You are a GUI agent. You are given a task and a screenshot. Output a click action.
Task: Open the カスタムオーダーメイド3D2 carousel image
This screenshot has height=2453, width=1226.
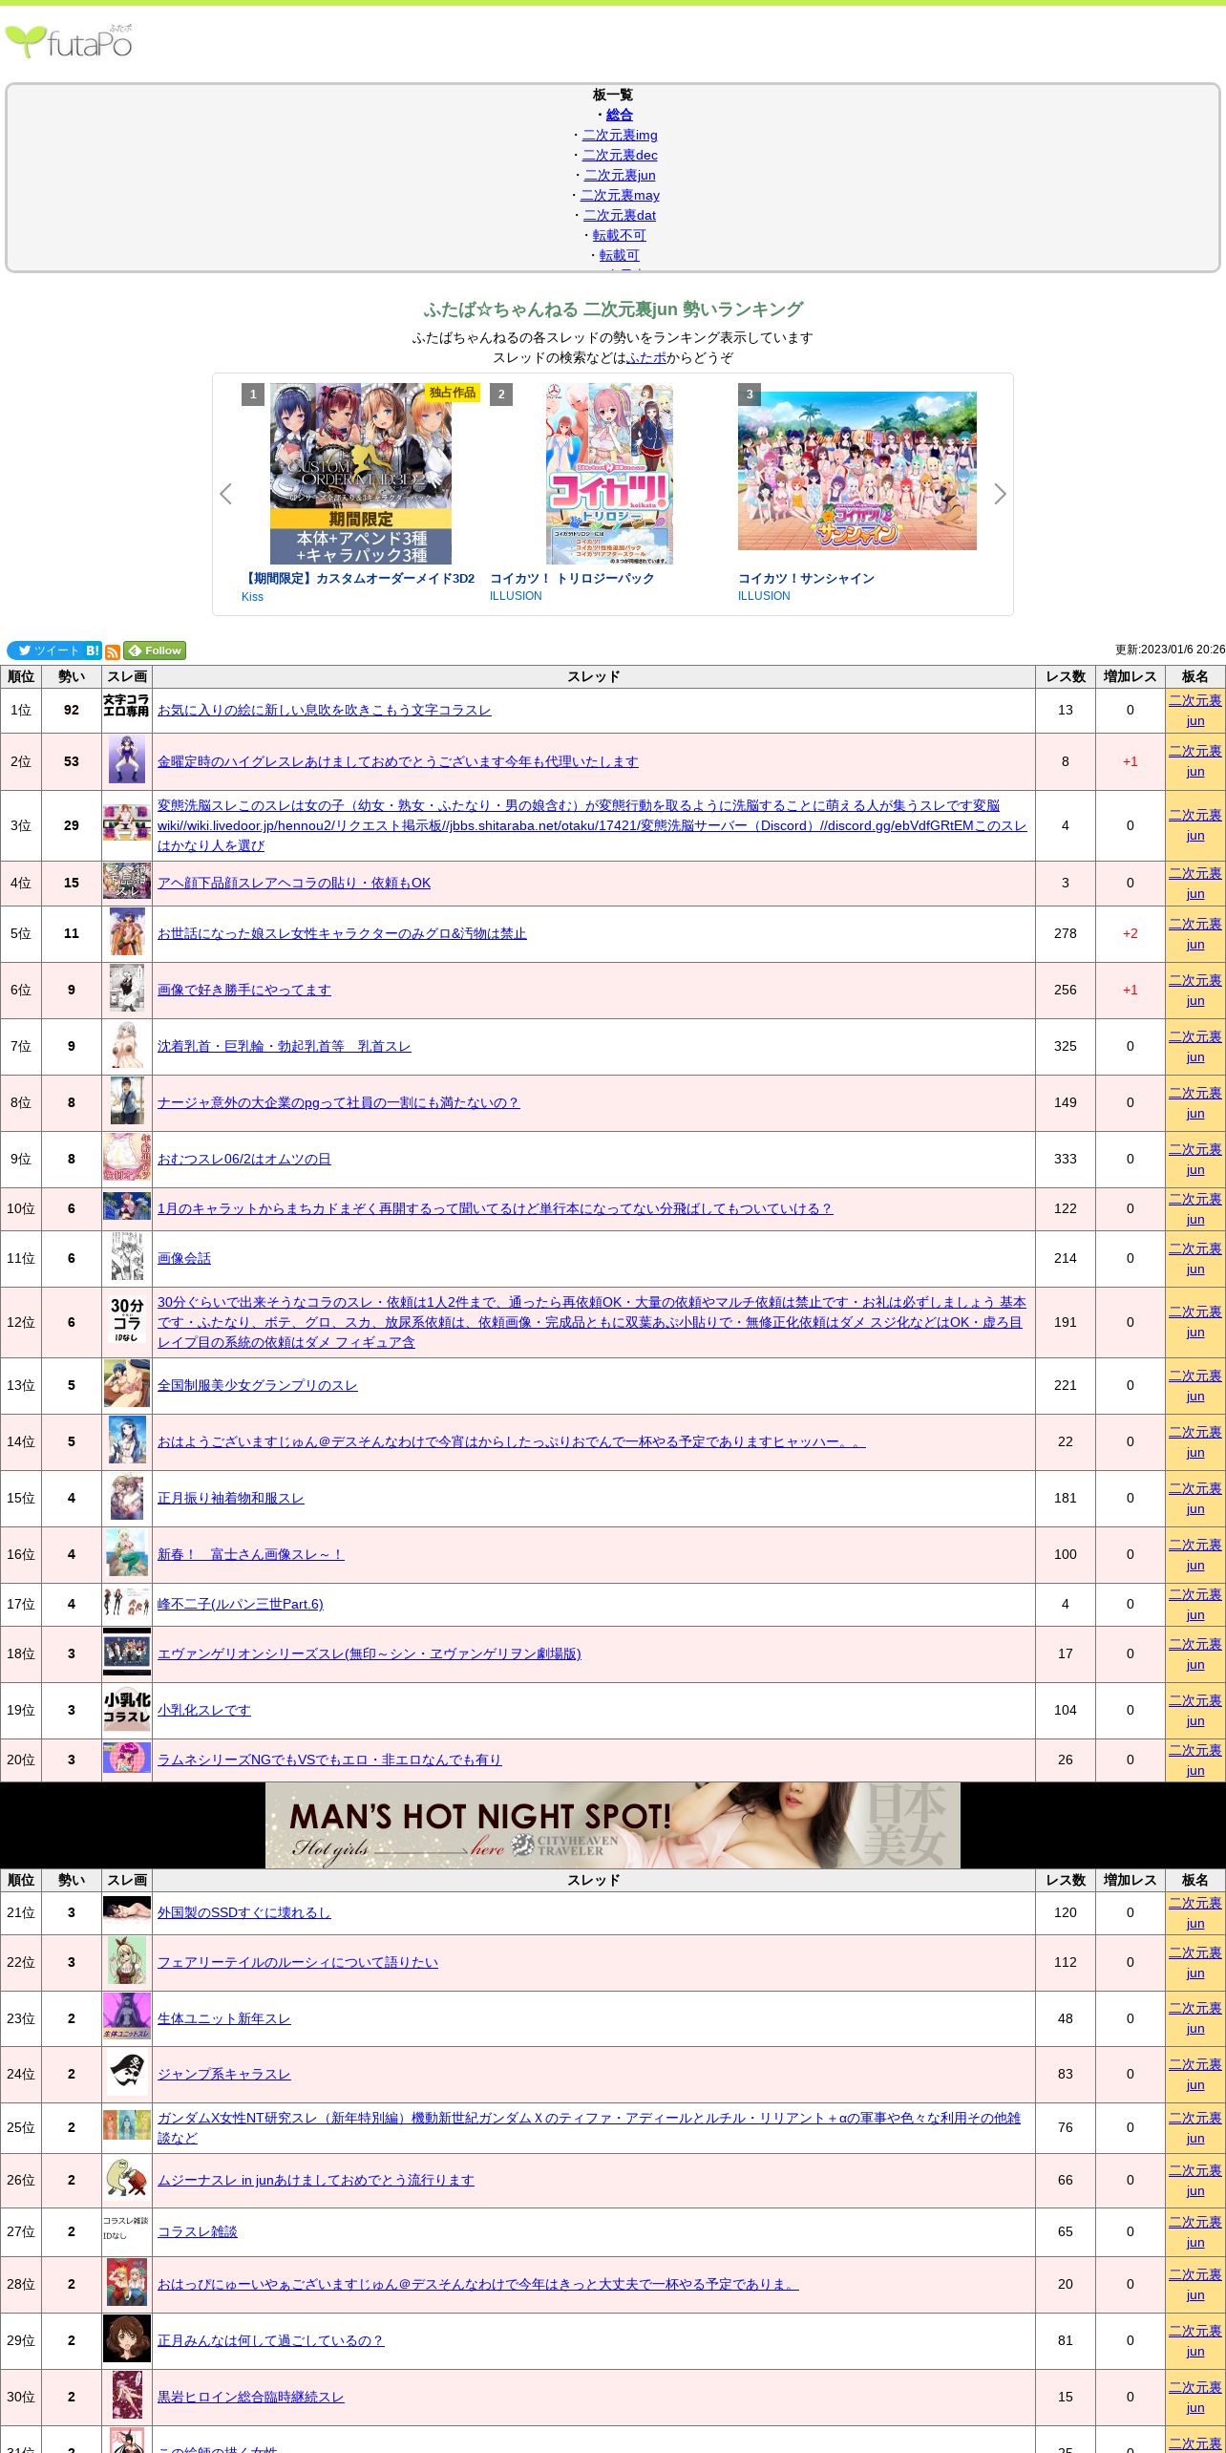[361, 474]
